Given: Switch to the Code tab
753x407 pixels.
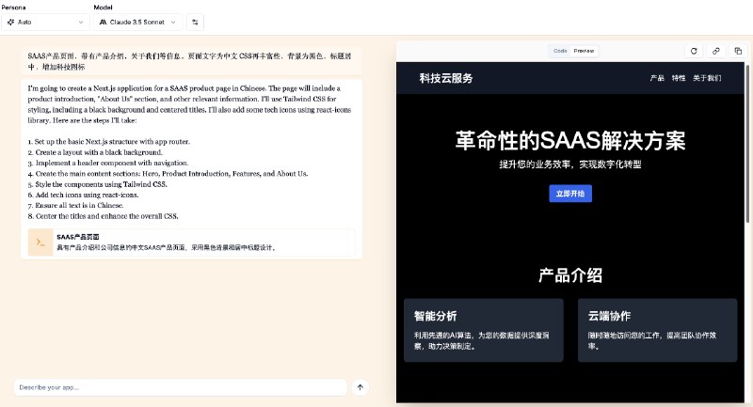Looking at the screenshot, I should coord(560,51).
